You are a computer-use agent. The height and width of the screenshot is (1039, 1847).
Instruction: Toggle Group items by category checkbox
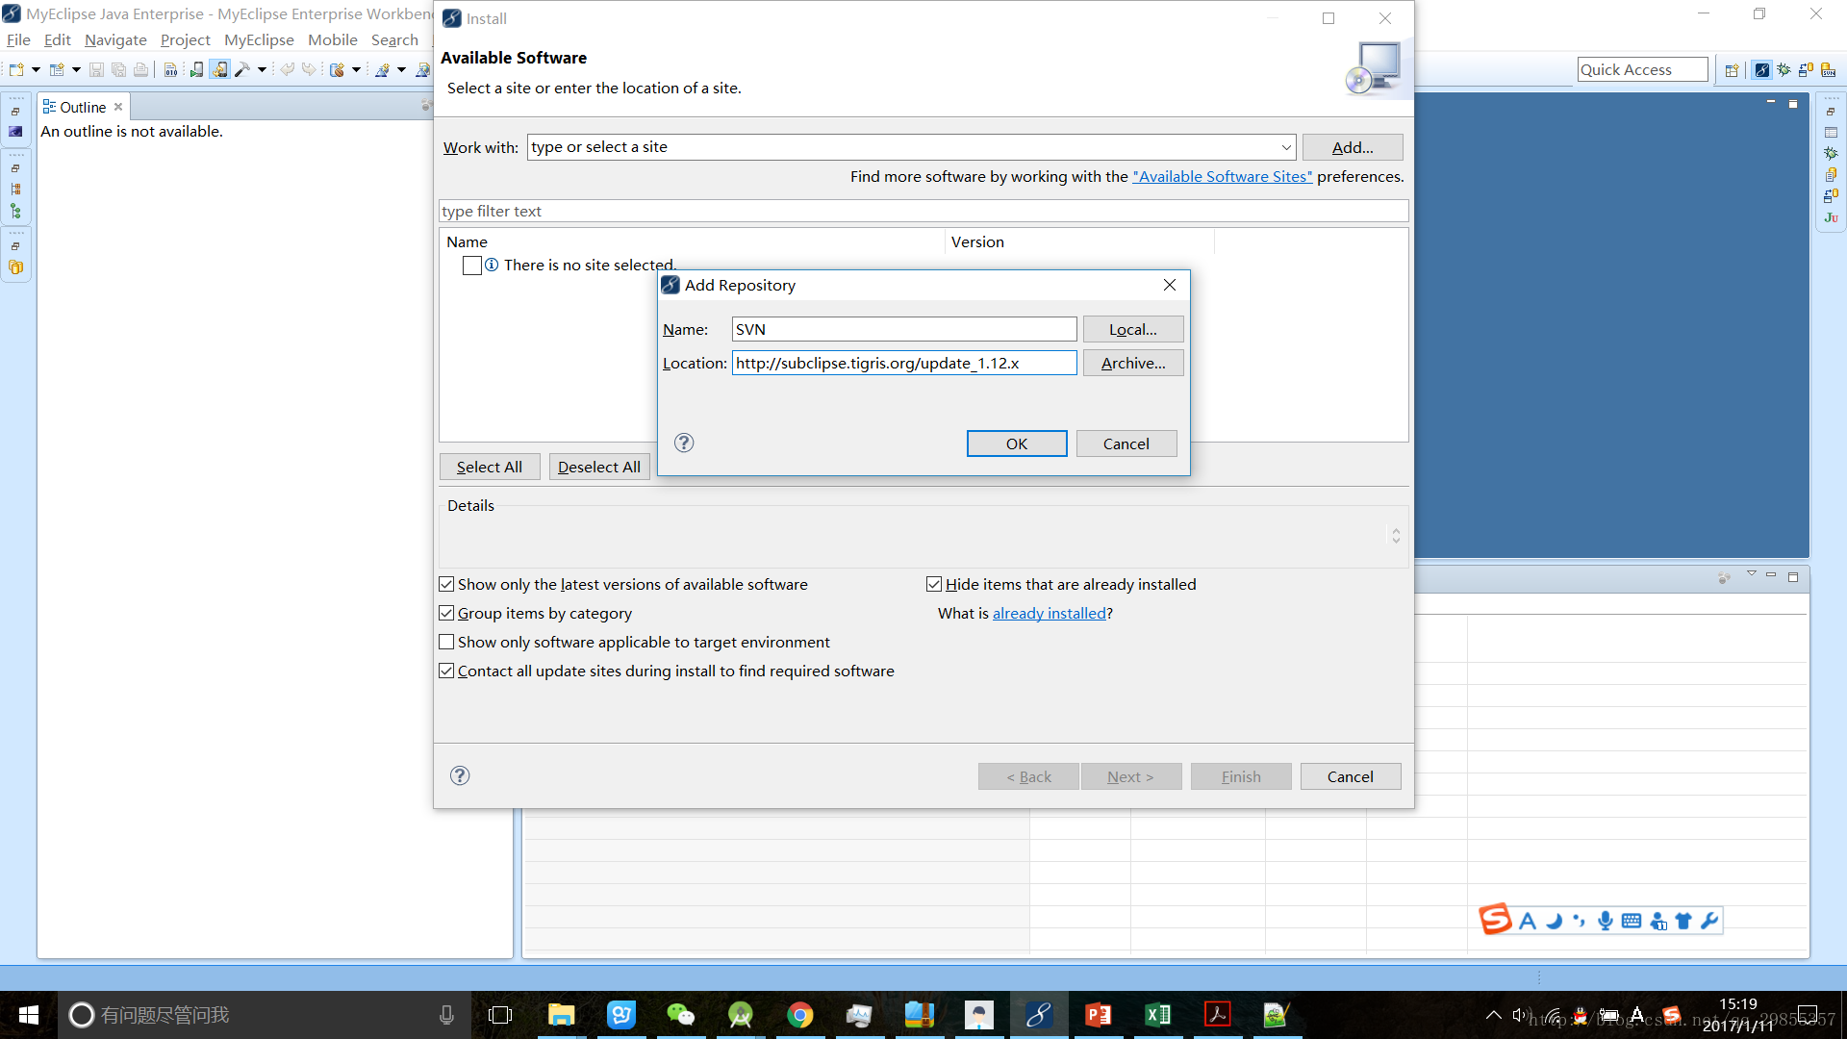(x=446, y=613)
